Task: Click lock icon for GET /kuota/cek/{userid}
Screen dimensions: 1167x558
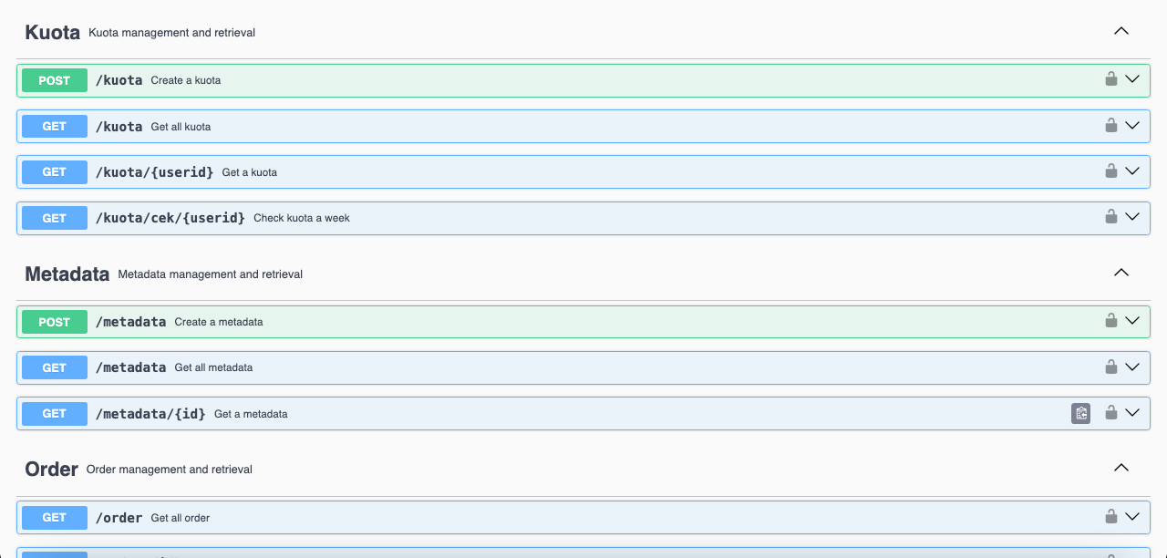Action: point(1110,217)
